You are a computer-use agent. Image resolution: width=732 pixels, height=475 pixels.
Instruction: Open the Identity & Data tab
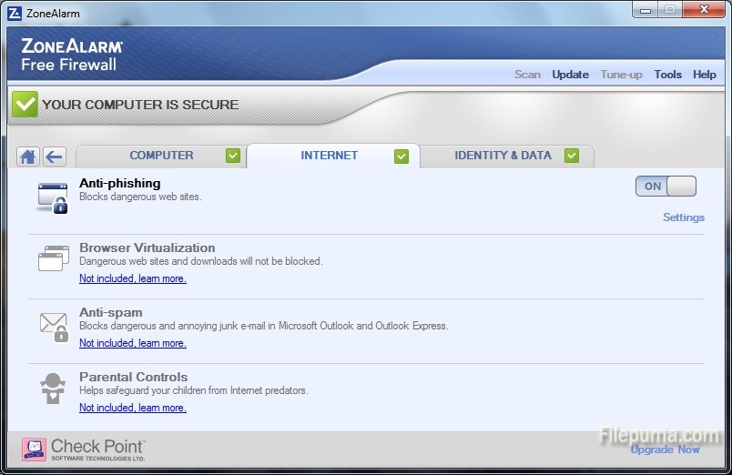[x=503, y=156]
